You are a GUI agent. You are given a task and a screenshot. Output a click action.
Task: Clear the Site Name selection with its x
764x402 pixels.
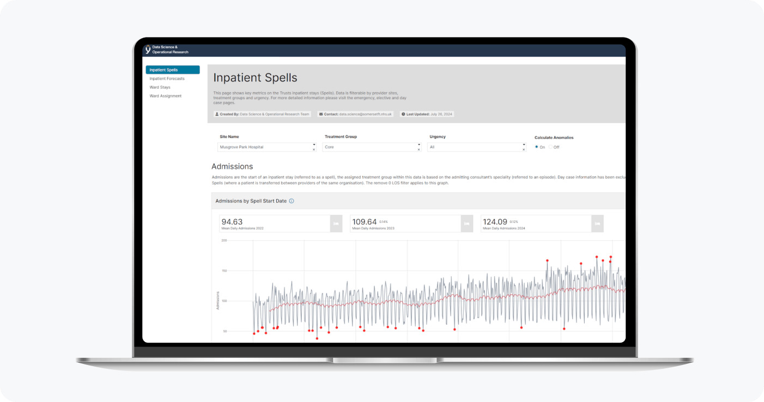click(314, 149)
